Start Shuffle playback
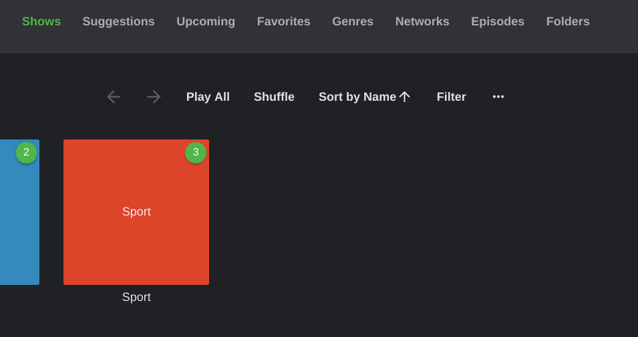 [274, 97]
